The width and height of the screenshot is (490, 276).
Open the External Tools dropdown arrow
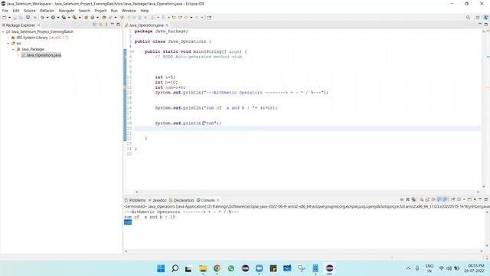[80, 18]
